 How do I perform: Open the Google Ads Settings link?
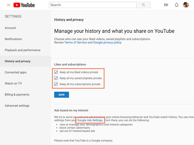90,120
